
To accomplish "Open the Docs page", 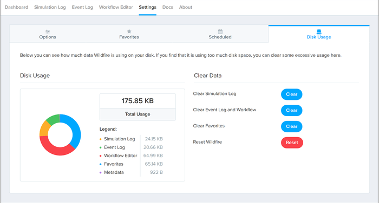I will point(168,7).
